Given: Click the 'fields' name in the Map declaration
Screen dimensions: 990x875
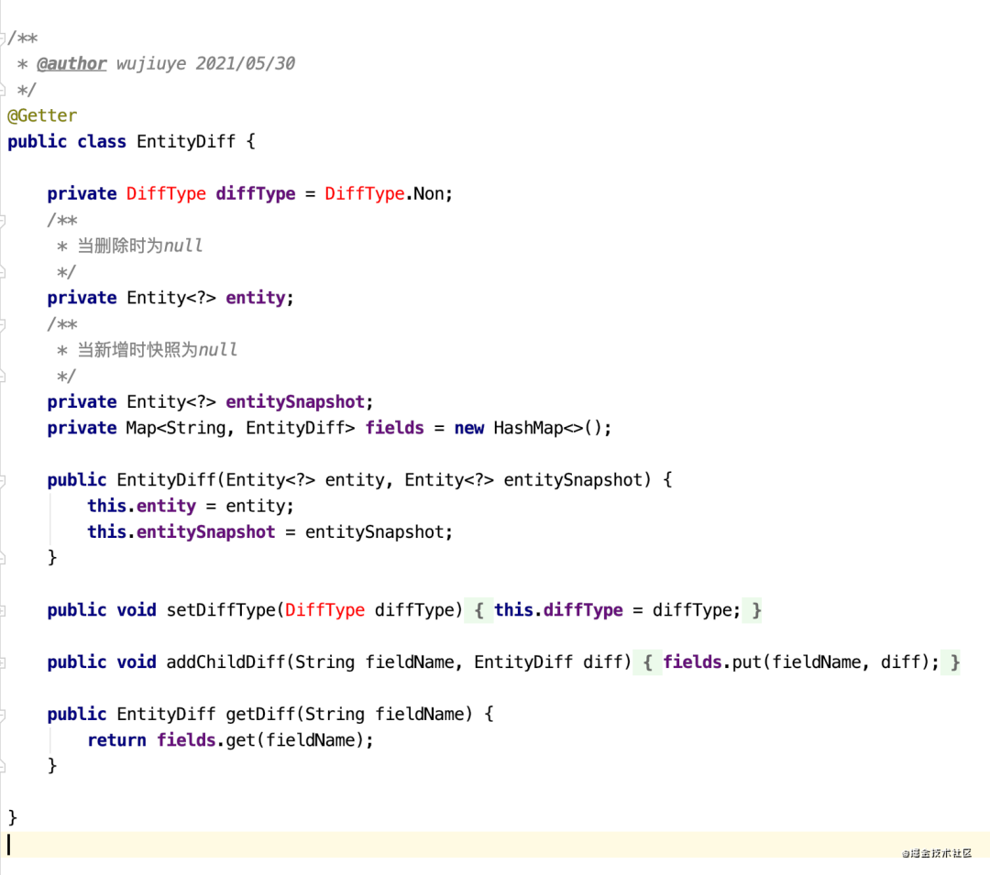Looking at the screenshot, I should (394, 428).
